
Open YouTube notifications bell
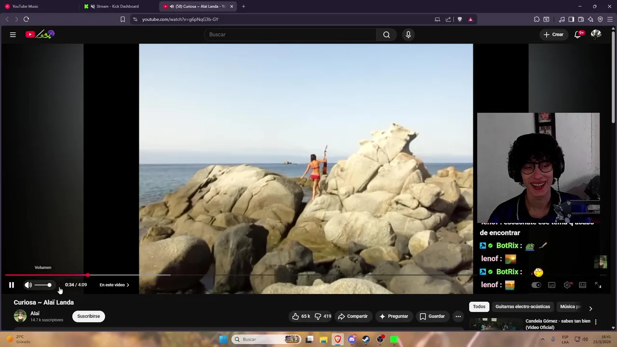pos(578,35)
